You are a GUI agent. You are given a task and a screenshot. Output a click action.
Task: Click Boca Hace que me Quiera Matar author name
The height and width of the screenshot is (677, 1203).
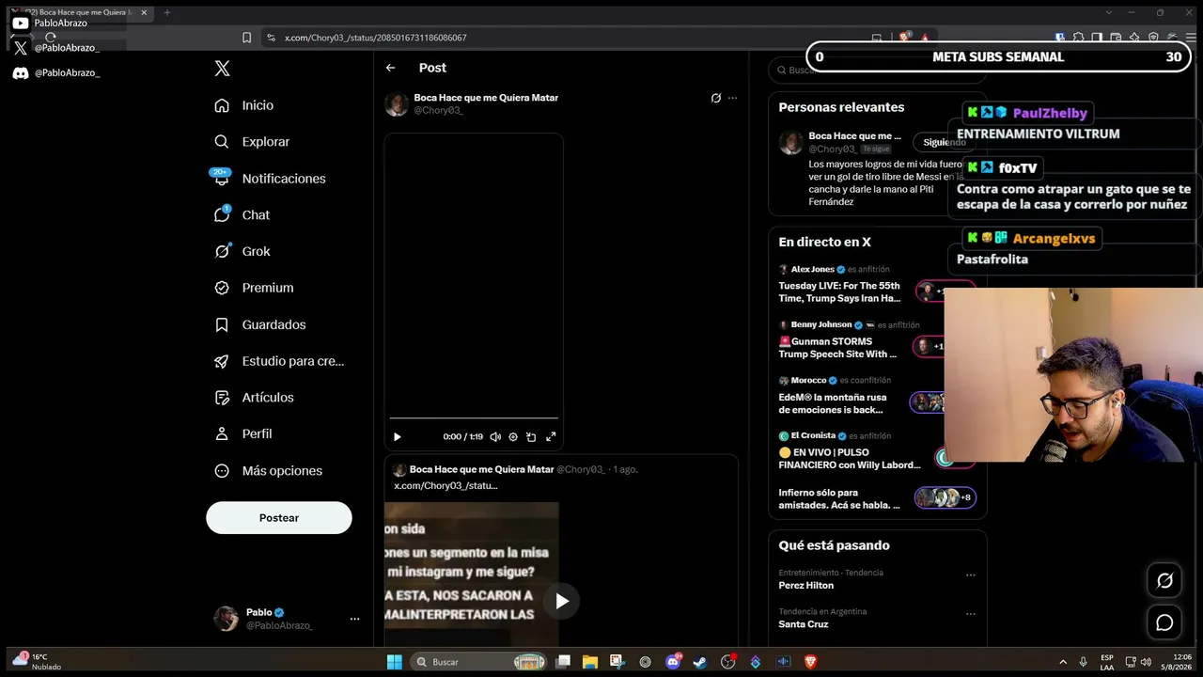coord(486,98)
